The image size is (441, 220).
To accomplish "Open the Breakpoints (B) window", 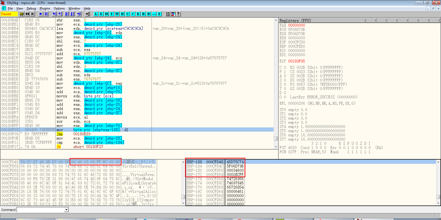I will point(143,14).
